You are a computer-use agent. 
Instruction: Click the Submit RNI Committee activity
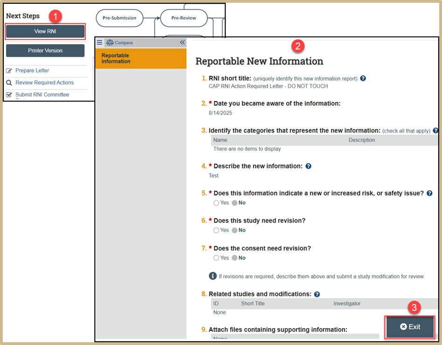click(42, 95)
